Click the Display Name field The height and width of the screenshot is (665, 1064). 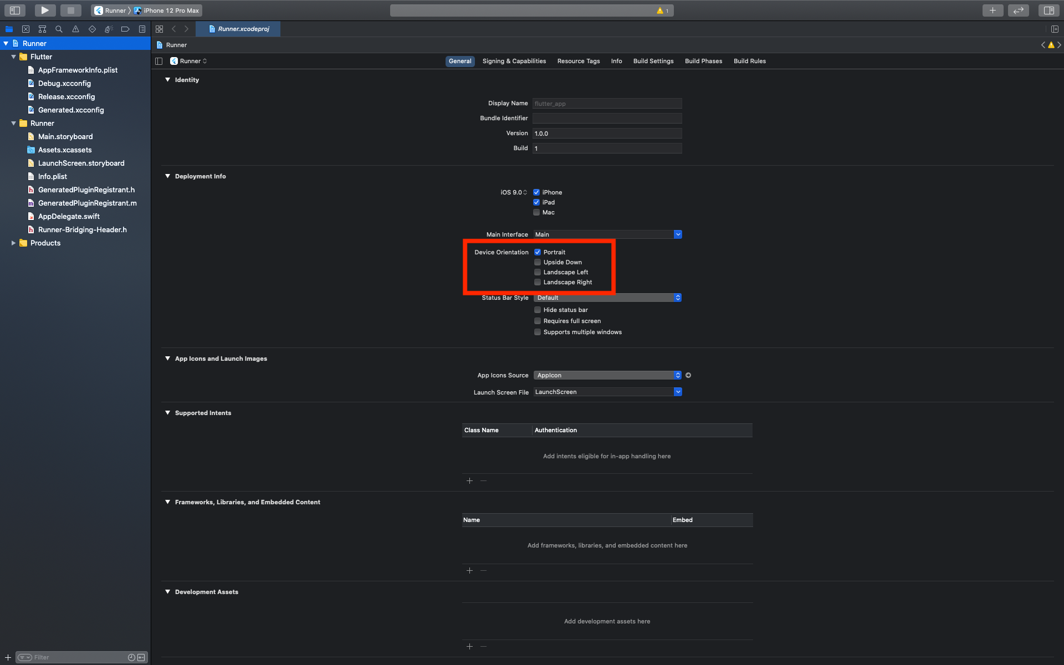tap(607, 104)
